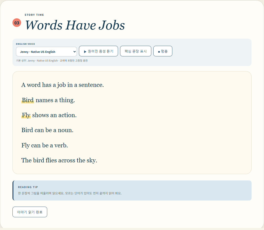
Task: Click the orange 03 lesson number badge
Action: coord(17,23)
